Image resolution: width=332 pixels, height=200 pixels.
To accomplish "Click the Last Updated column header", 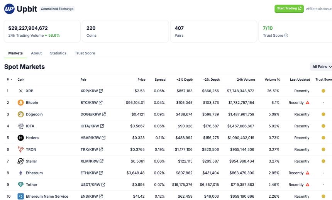I will pyautogui.click(x=300, y=80).
